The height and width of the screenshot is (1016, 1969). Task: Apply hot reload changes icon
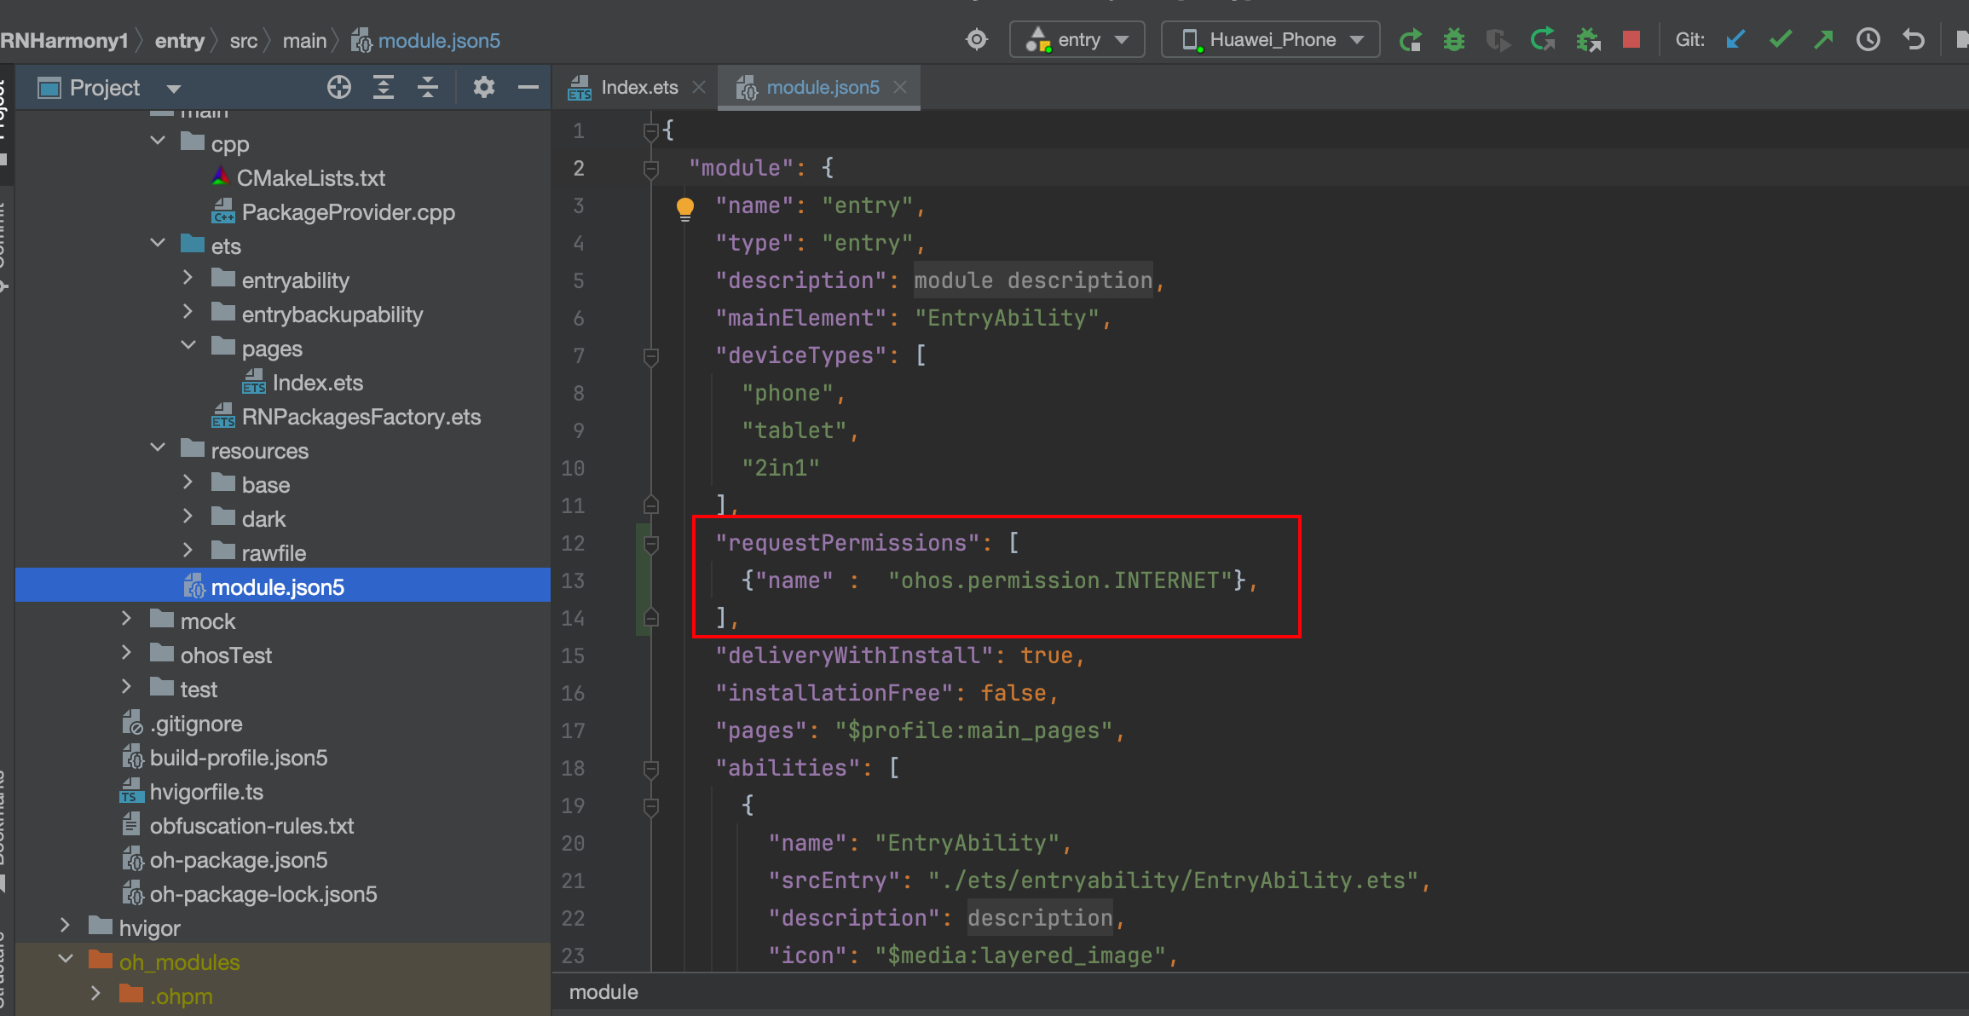pos(1543,40)
